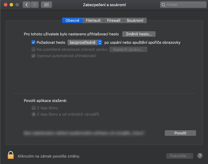Viewport: 208px width, 164px height.
Task: Open the Soukromí tab
Action: pyautogui.click(x=135, y=20)
